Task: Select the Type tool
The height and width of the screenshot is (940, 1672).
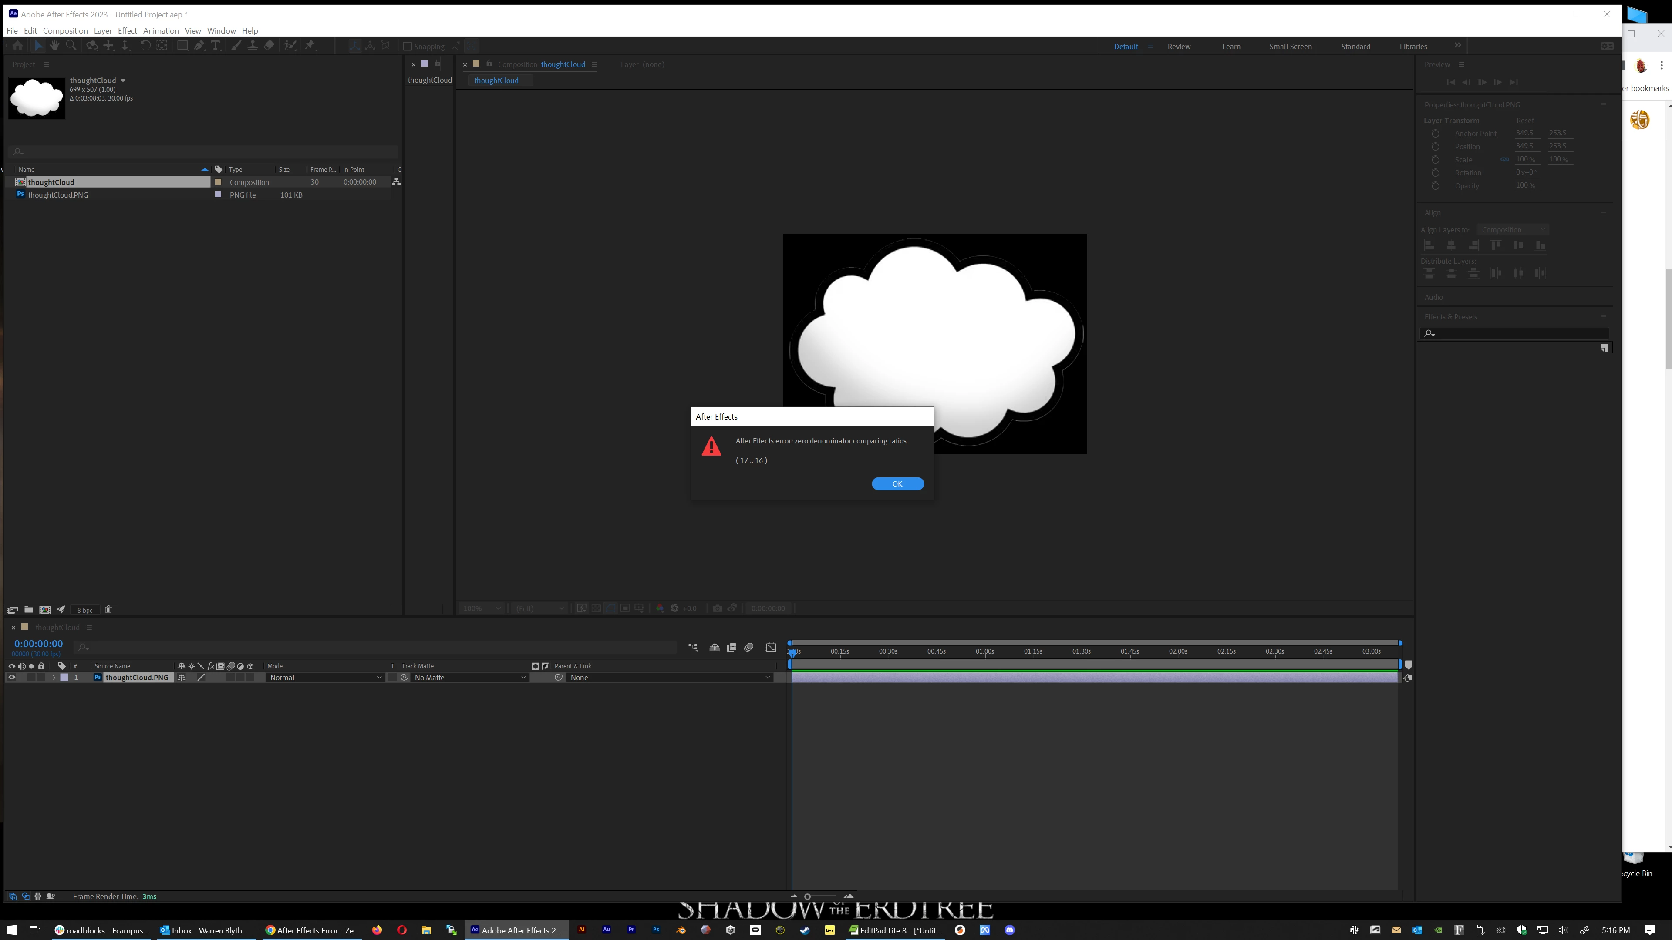Action: coord(216,45)
